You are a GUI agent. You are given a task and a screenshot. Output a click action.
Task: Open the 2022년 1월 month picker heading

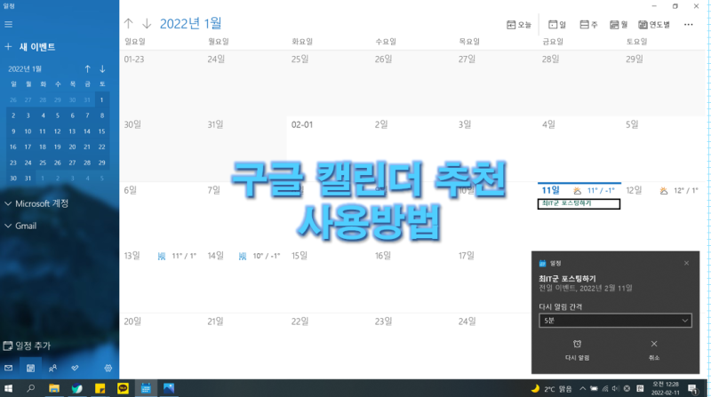pos(190,24)
